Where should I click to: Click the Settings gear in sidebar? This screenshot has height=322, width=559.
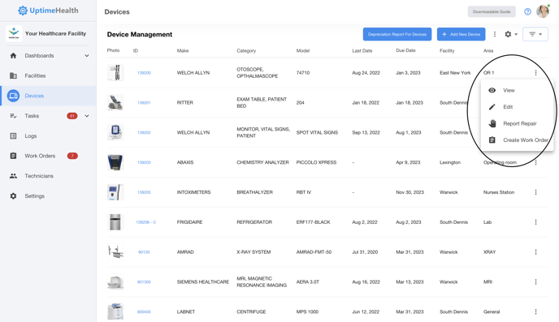(13, 196)
